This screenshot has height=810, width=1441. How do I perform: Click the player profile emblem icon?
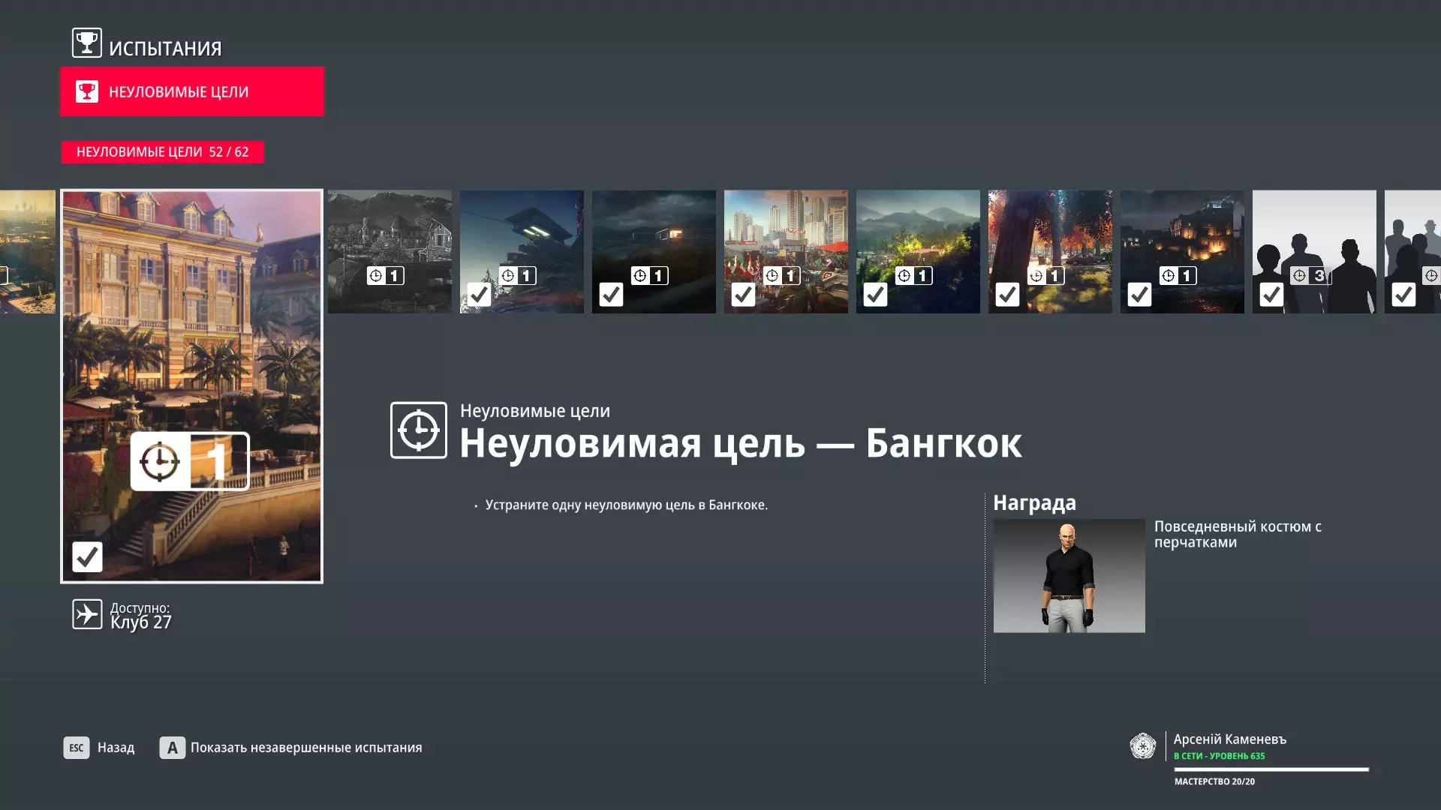pyautogui.click(x=1142, y=746)
